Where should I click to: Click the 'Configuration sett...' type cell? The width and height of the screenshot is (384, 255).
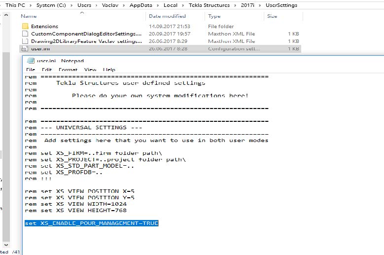click(x=234, y=49)
